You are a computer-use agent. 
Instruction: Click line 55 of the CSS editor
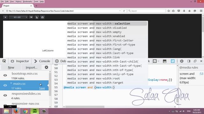click(x=120, y=87)
